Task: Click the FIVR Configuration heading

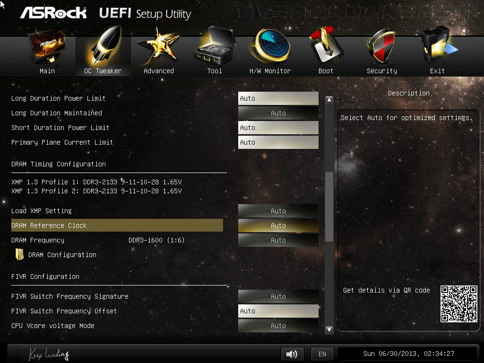Action: click(x=45, y=277)
